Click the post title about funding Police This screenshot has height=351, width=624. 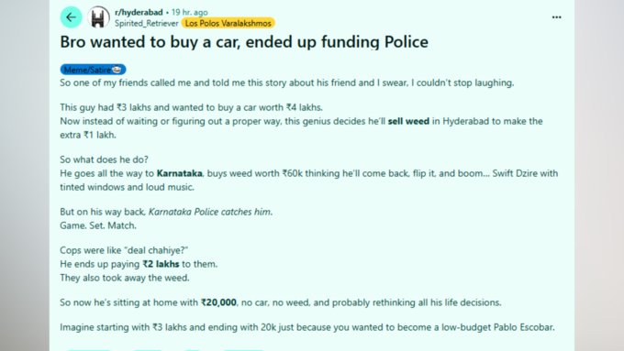tap(244, 42)
